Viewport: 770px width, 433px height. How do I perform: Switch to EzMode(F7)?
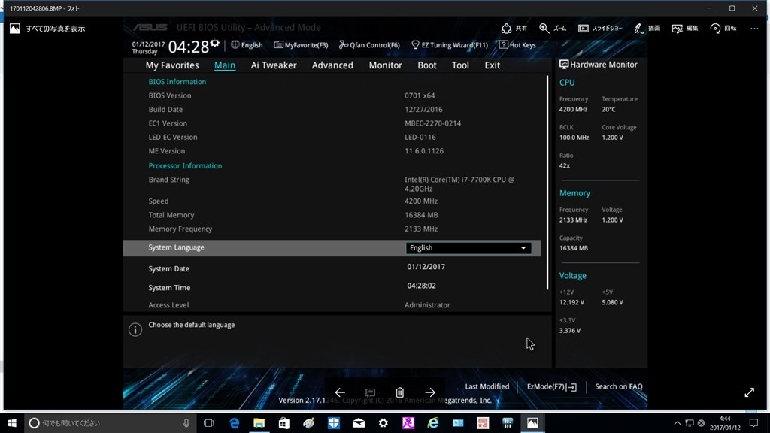(x=551, y=386)
